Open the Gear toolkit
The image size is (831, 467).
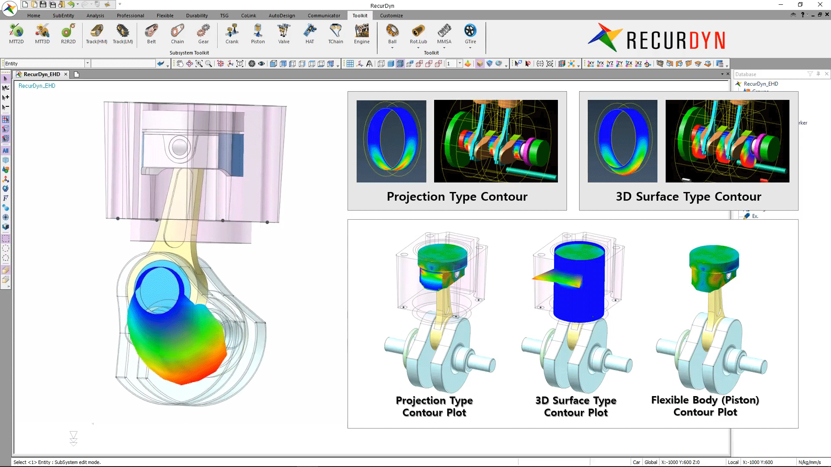click(x=203, y=34)
